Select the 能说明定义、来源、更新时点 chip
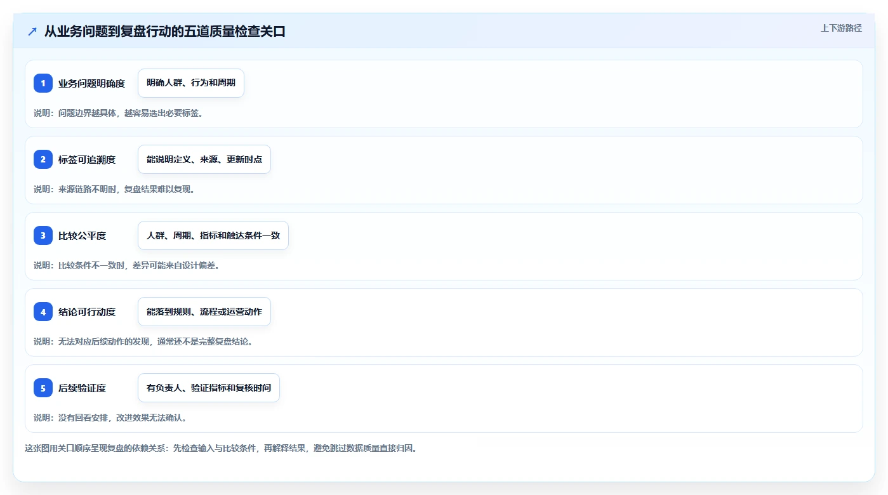 click(x=204, y=159)
